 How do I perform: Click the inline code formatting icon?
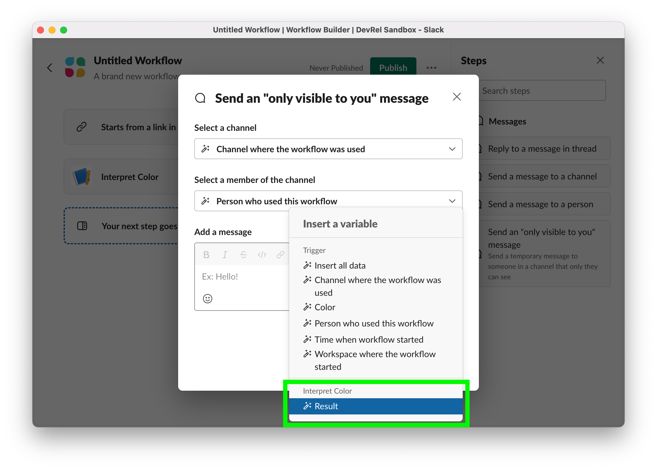[262, 255]
